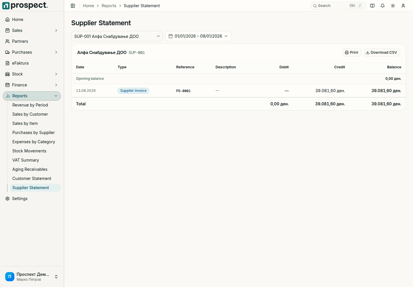Open the date range picker
Screen dimensions: 413x287
coord(198,36)
